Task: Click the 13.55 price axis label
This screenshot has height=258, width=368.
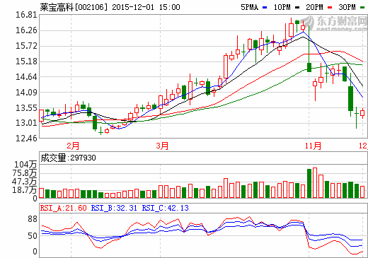Action: [x=26, y=108]
